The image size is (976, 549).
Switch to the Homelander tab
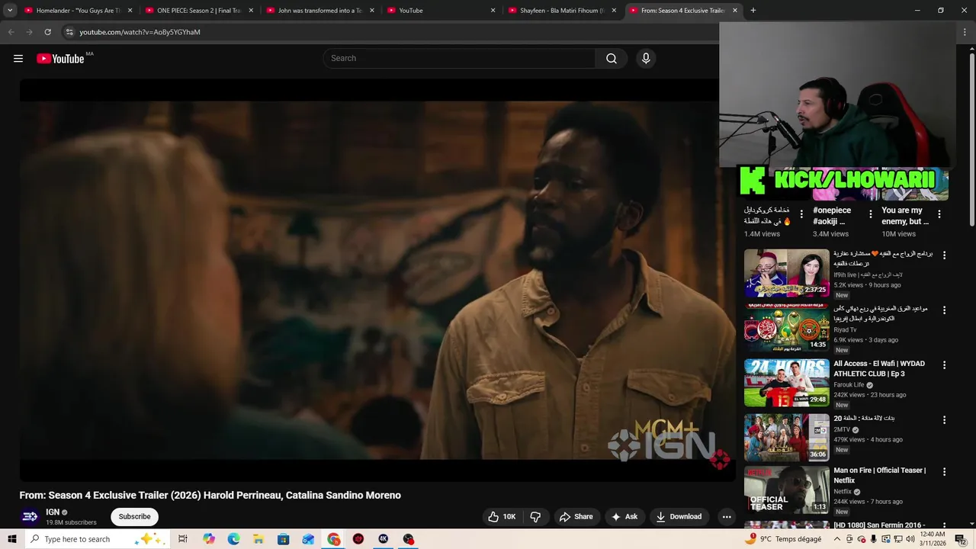pyautogui.click(x=76, y=11)
